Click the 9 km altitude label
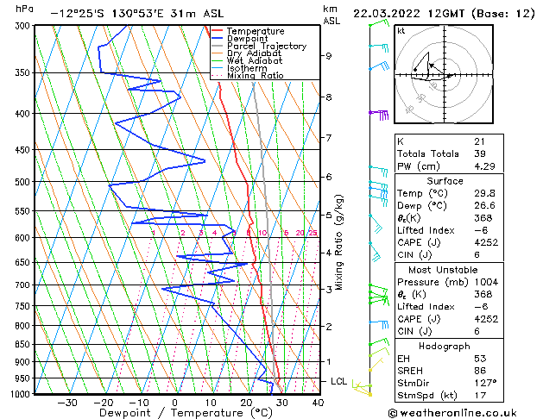Image resolution: width=543 pixels, height=419 pixels. pos(328,56)
